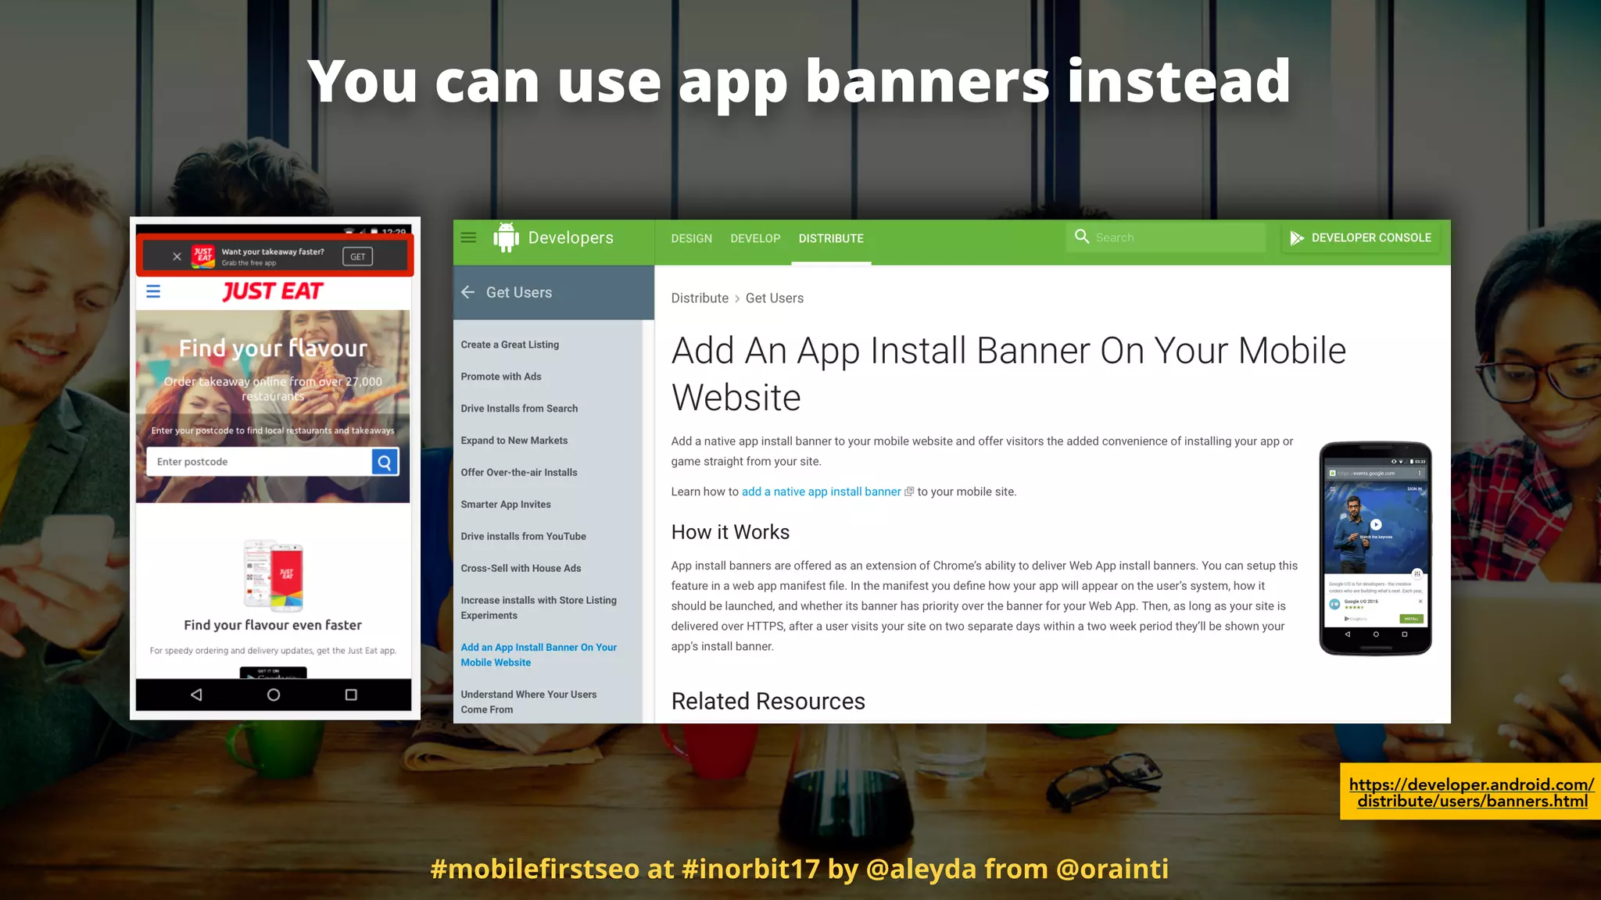Image resolution: width=1601 pixels, height=900 pixels.
Task: Tap the Android recent apps button
Action: [351, 695]
